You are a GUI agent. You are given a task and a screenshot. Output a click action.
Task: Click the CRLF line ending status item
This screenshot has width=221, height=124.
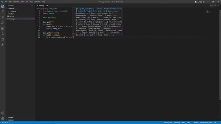pos(189,123)
